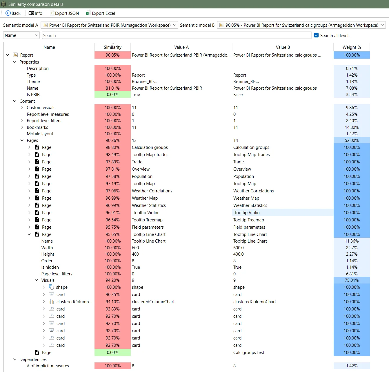Image resolution: width=389 pixels, height=372 pixels.
Task: Toggle Search all levels checkbox
Action: [x=316, y=35]
